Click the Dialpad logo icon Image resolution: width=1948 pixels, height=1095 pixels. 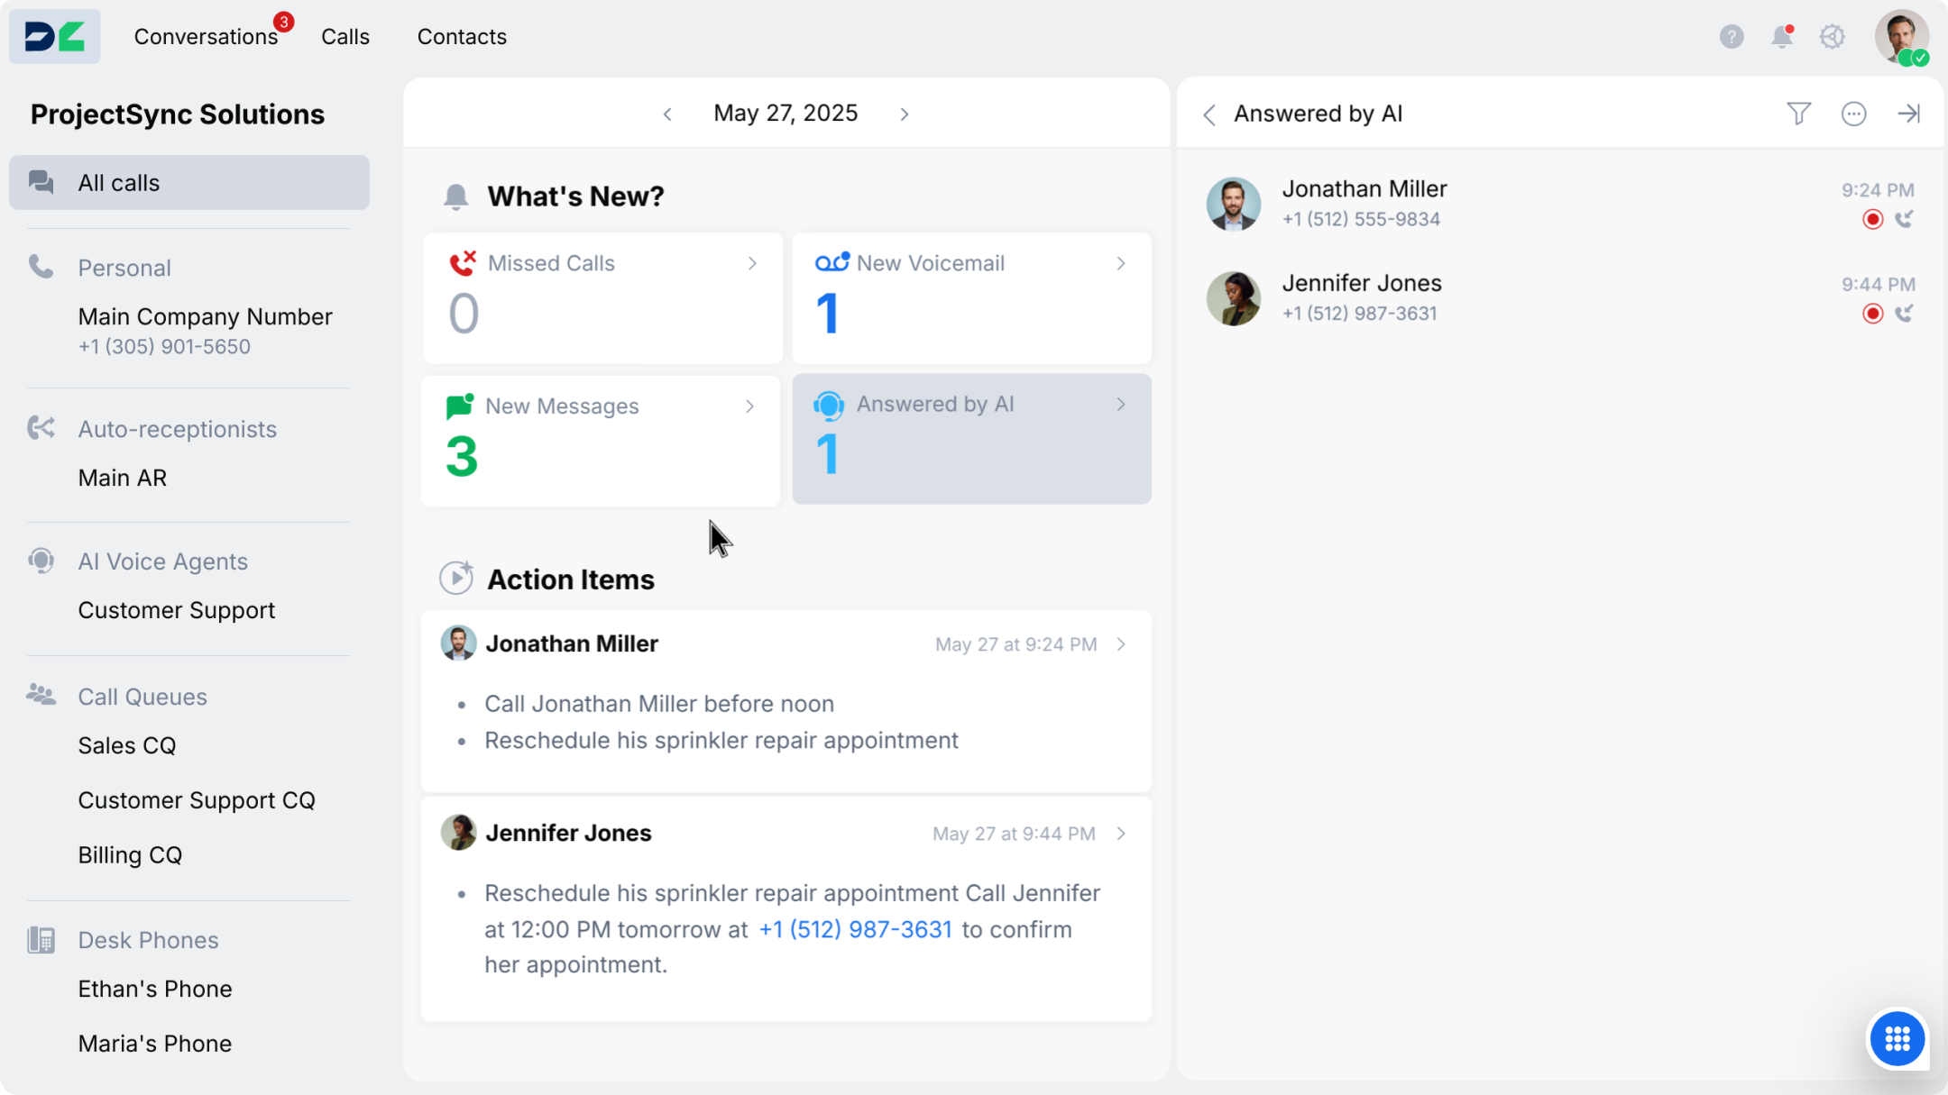coord(55,37)
